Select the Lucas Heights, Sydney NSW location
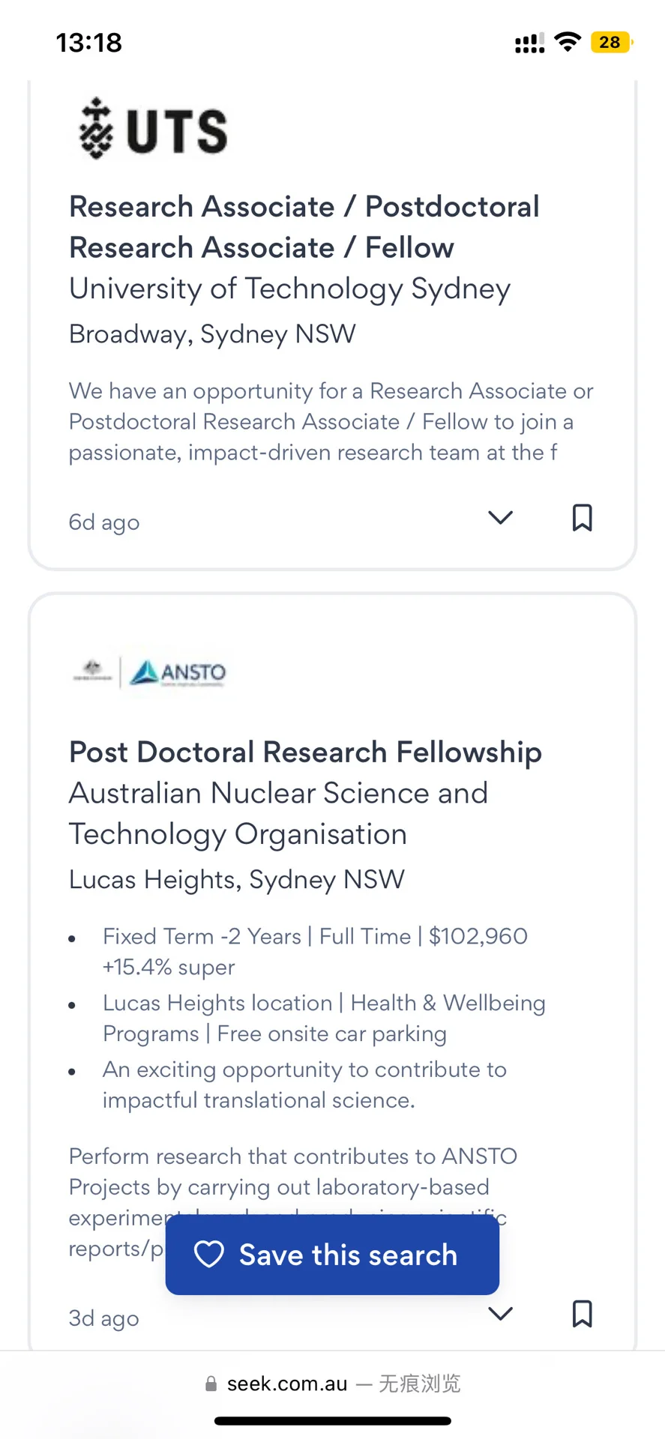 tap(236, 880)
